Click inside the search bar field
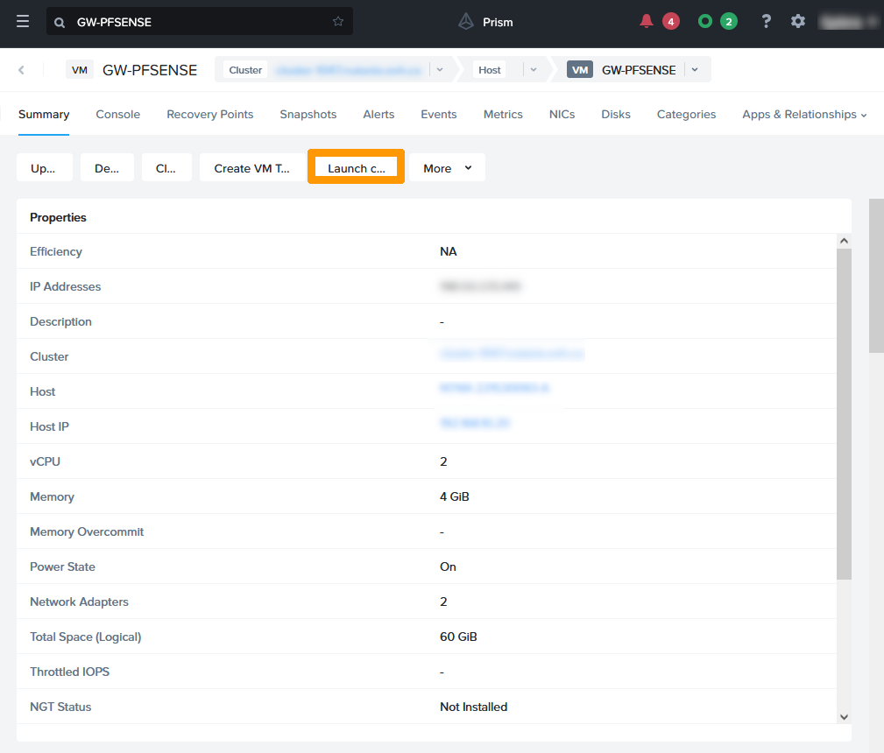The height and width of the screenshot is (753, 884). point(175,21)
